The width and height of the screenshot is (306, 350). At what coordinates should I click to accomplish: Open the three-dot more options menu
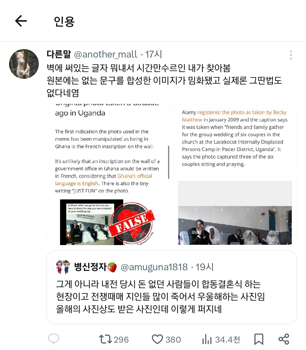291,55
